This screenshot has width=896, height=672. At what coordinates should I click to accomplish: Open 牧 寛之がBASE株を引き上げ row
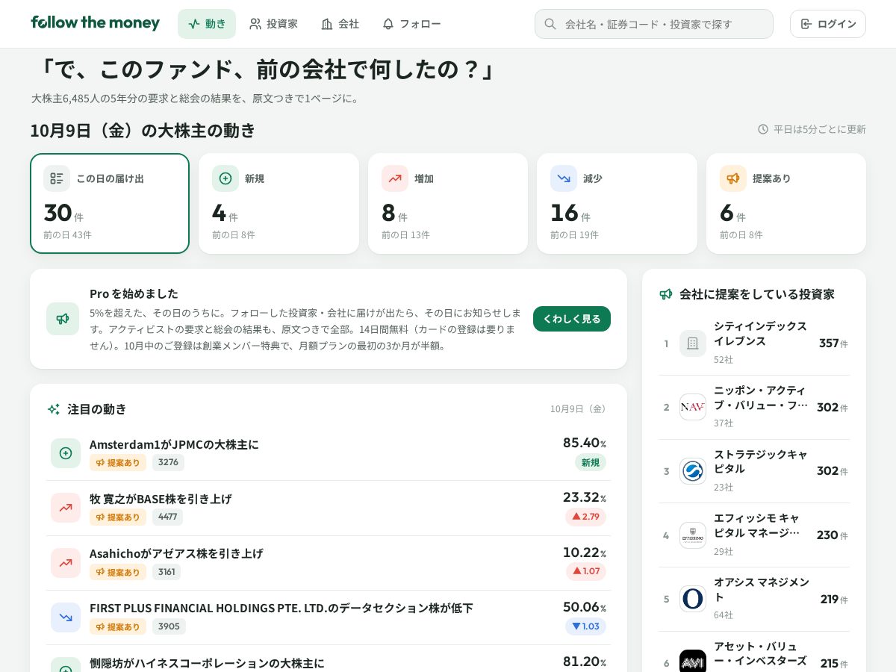(329, 508)
